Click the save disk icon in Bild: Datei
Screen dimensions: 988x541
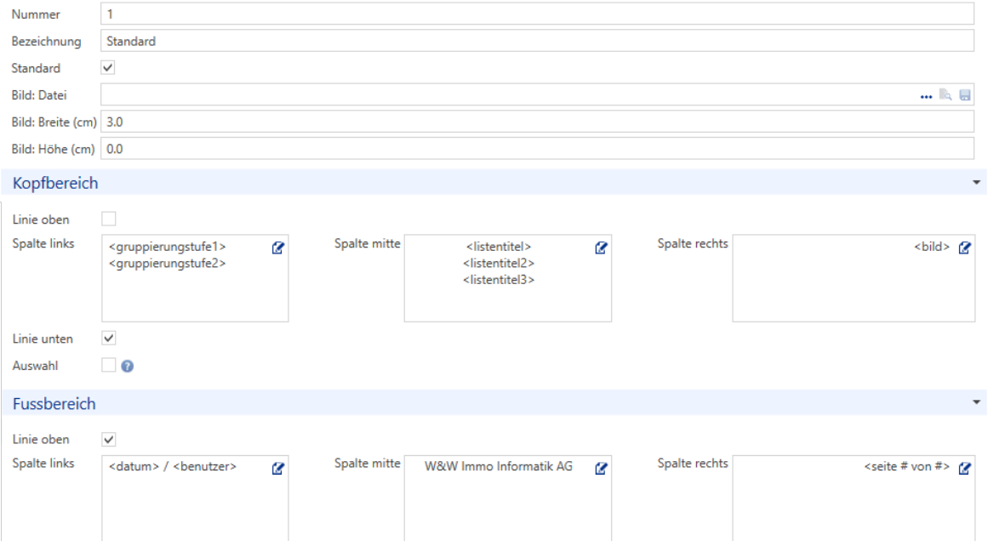tap(965, 95)
